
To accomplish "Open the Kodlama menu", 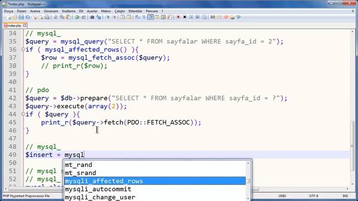I will point(68,11).
